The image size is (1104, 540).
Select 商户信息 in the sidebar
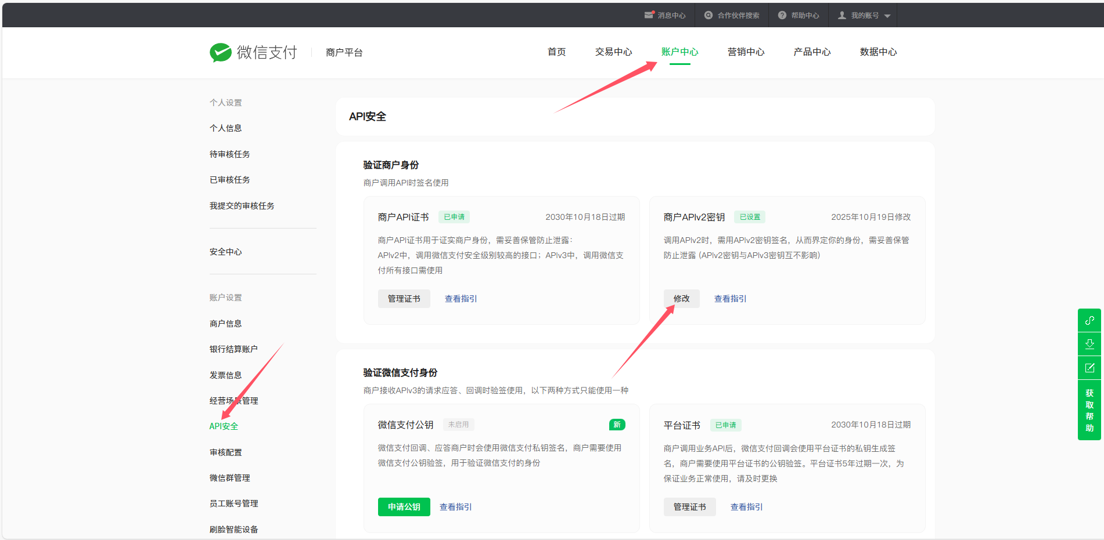(x=225, y=324)
